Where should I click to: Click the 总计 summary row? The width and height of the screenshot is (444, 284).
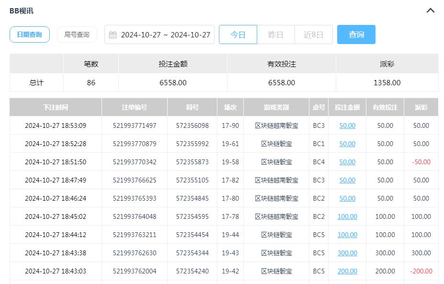(x=36, y=82)
